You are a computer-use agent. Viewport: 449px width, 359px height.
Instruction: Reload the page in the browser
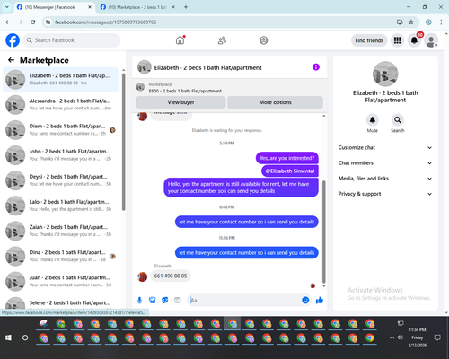tap(33, 22)
